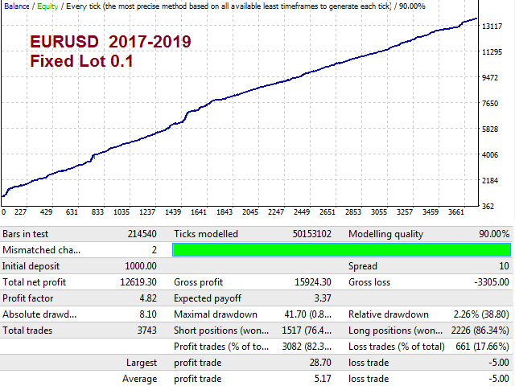Click the 'Modelling quality' label
This screenshot has height=386, width=515.
pyautogui.click(x=386, y=234)
